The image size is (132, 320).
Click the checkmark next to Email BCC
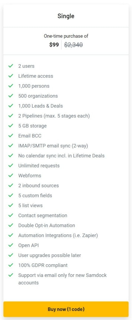[x=11, y=136]
